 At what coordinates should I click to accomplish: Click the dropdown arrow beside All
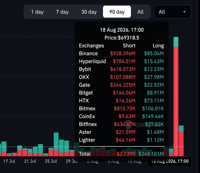point(184,12)
